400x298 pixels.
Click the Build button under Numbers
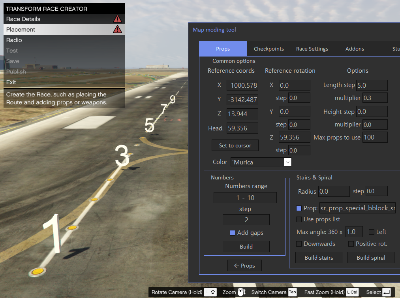click(246, 246)
